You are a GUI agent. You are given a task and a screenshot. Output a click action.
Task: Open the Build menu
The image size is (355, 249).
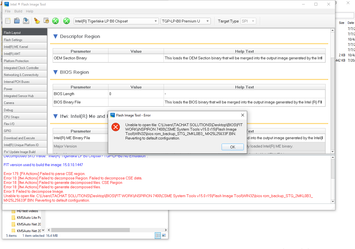pyautogui.click(x=18, y=11)
